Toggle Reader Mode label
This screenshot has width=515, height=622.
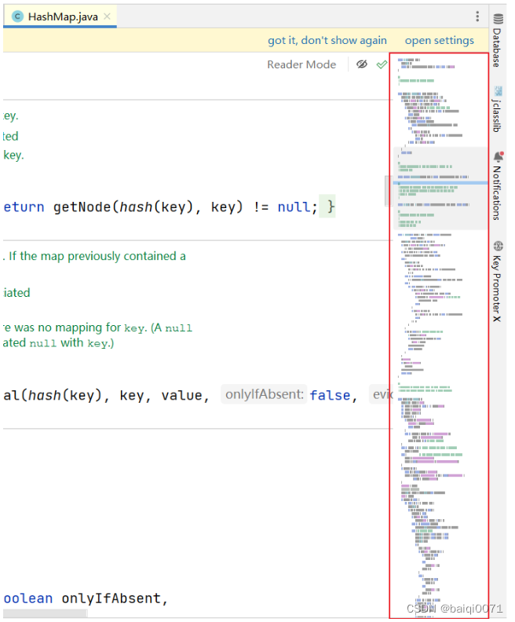[301, 64]
